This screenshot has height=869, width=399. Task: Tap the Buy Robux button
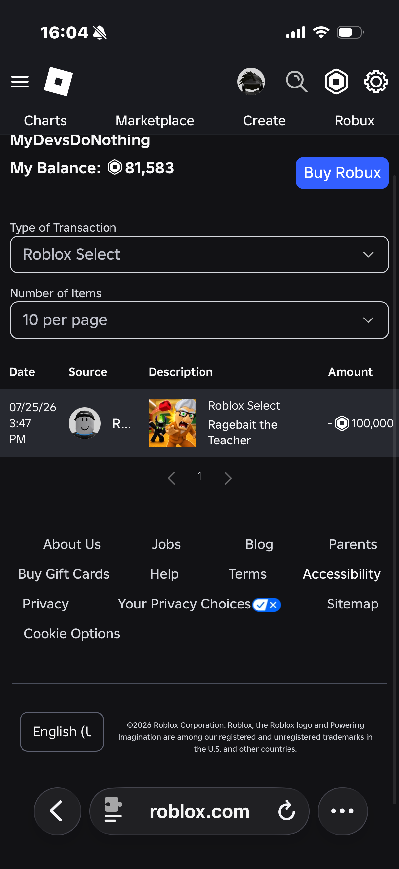click(x=342, y=173)
